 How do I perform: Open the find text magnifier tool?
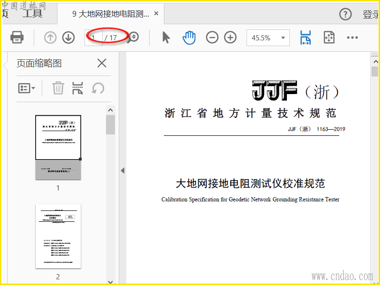click(133, 38)
